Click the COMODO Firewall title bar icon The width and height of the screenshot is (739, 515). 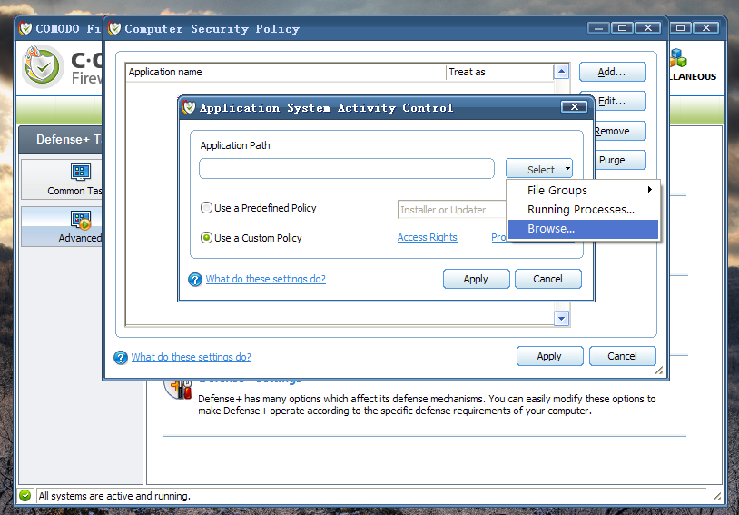25,28
